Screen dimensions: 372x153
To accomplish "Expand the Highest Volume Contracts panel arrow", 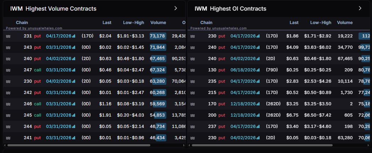I will 176,8.
